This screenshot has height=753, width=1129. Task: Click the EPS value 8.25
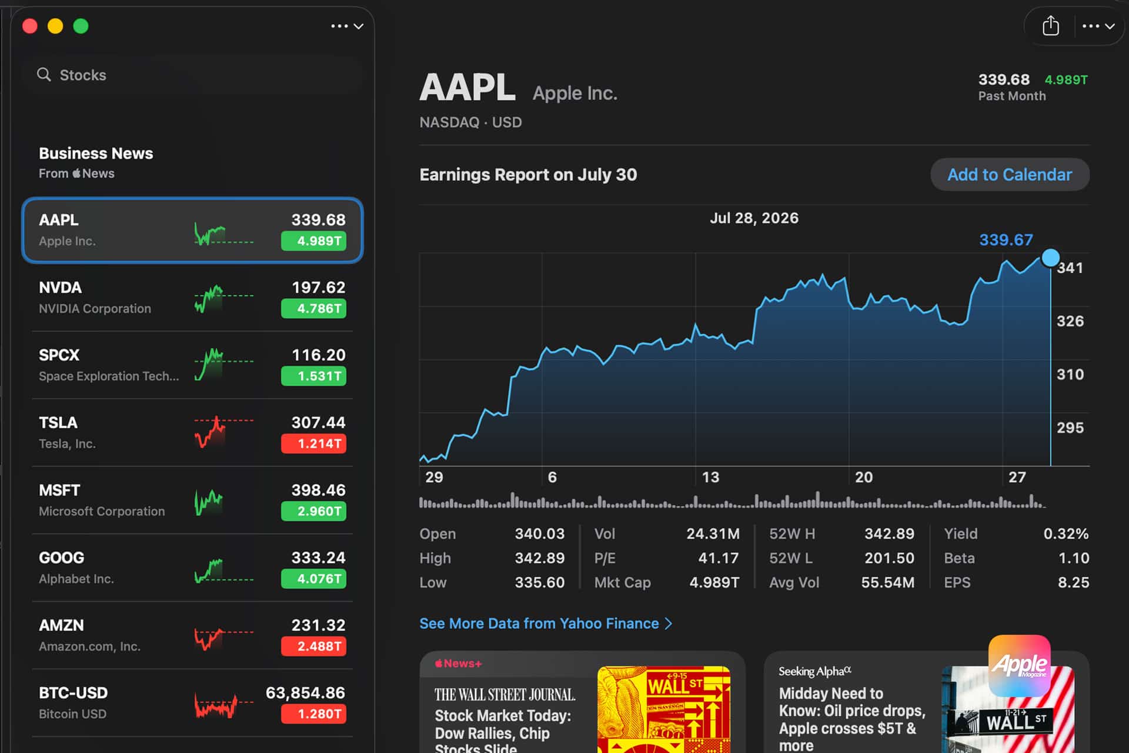pos(1073,582)
